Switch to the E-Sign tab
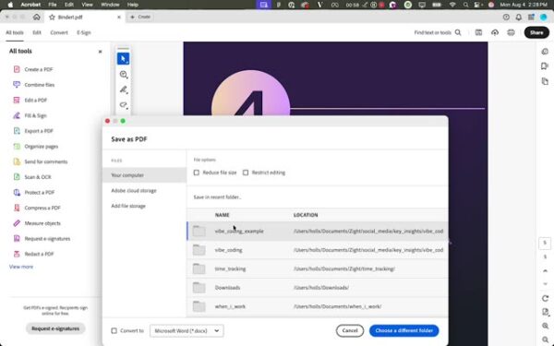 pyautogui.click(x=84, y=32)
